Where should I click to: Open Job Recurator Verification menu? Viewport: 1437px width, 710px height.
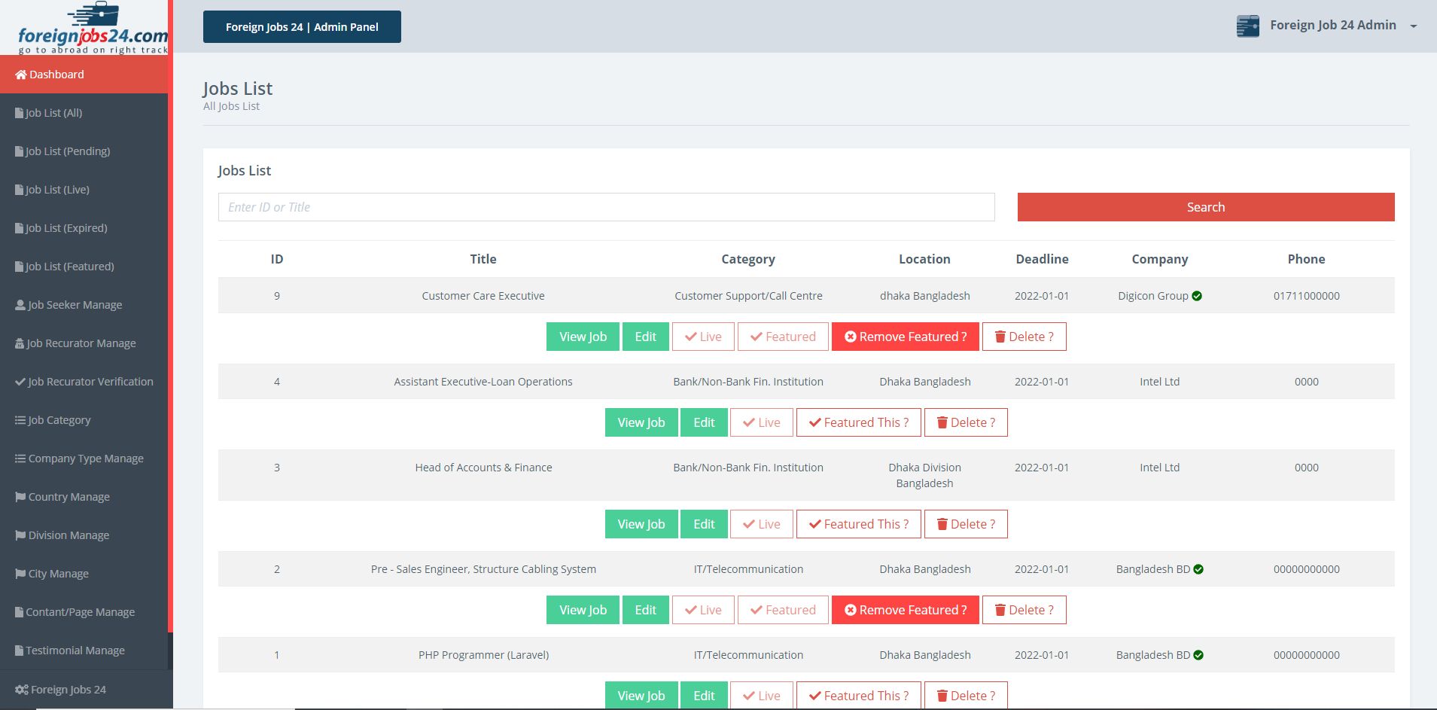84,382
